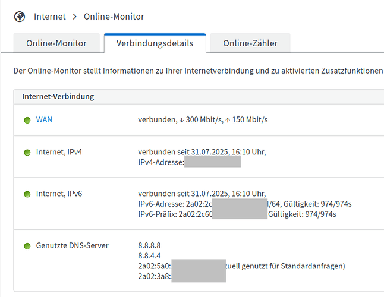384x297 pixels.
Task: Click the breadcrumb chevron after Internet
Action: (75, 17)
